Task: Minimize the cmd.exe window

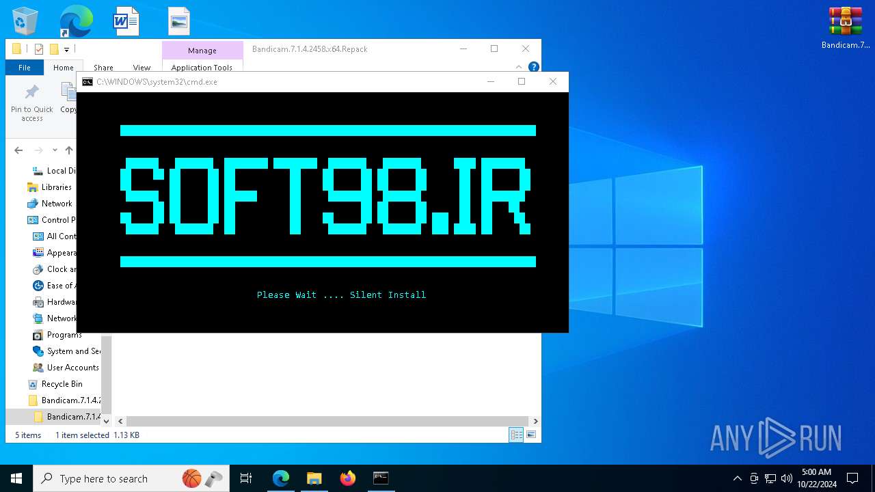Action: pyautogui.click(x=490, y=81)
